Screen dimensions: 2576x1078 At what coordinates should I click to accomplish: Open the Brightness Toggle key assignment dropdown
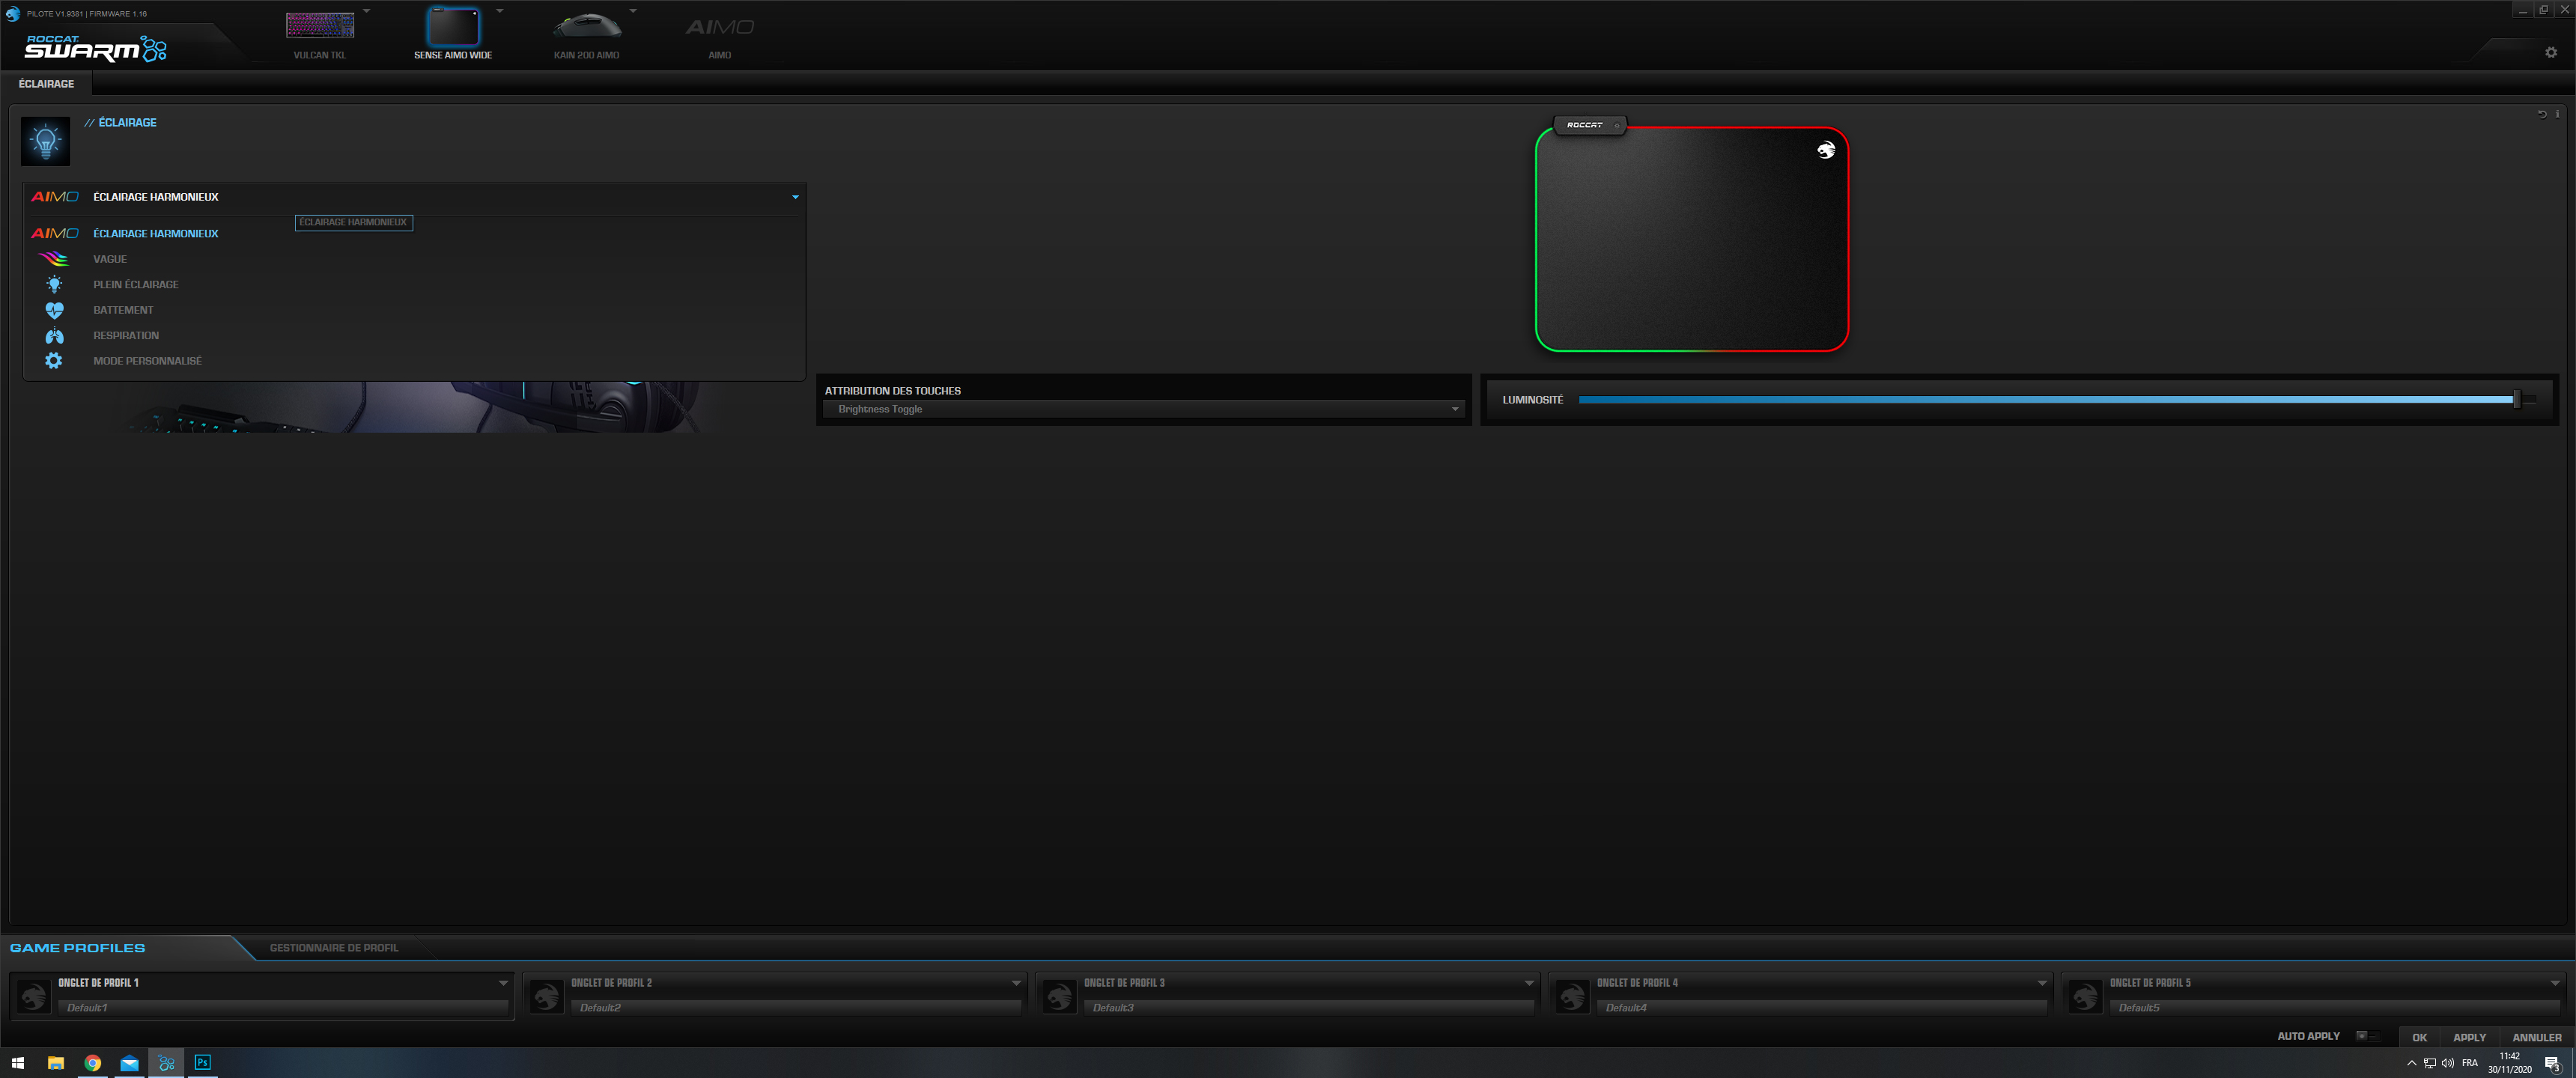tap(1454, 409)
